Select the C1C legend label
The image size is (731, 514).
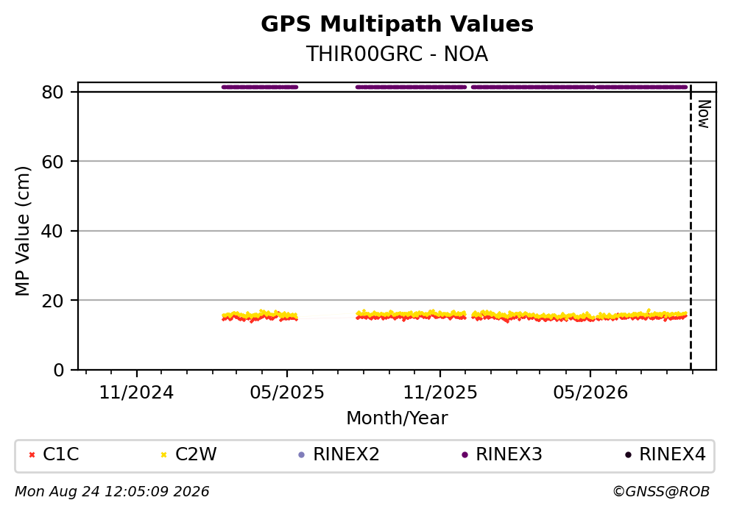coord(60,454)
